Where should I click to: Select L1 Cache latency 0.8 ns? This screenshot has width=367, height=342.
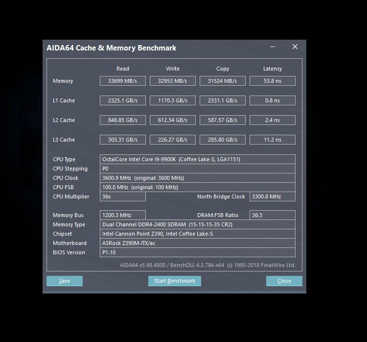[273, 100]
